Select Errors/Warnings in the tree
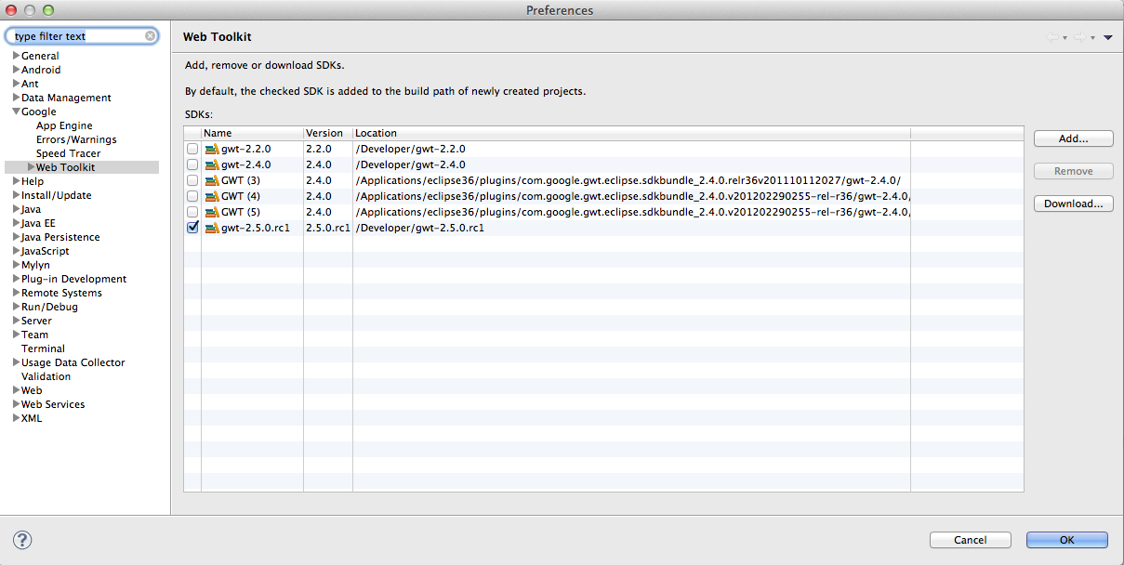 click(76, 139)
